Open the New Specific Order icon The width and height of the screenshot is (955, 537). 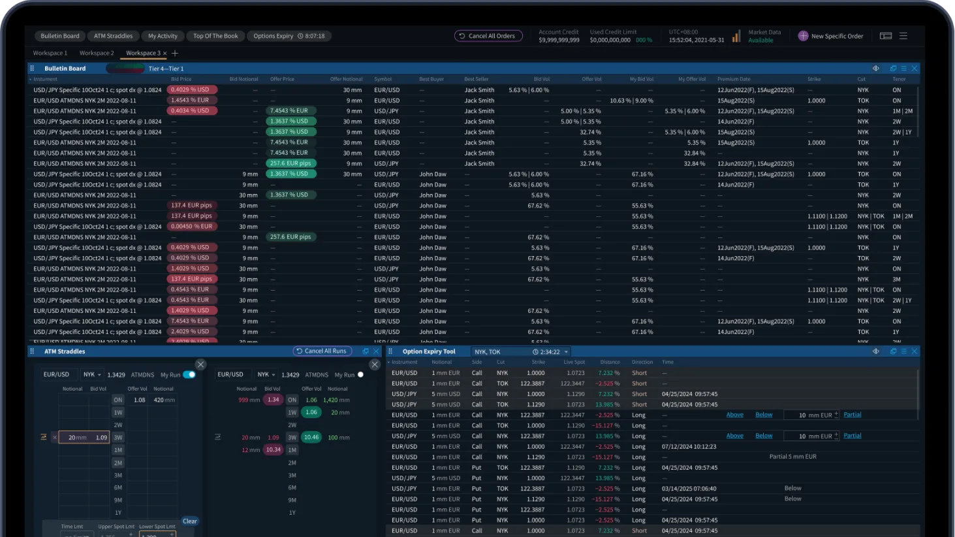point(803,35)
